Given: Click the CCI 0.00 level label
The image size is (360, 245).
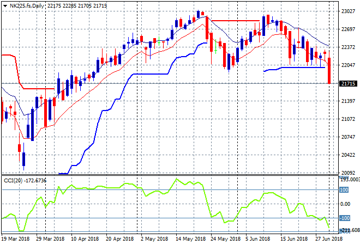Looking at the screenshot, I should pos(345,204).
